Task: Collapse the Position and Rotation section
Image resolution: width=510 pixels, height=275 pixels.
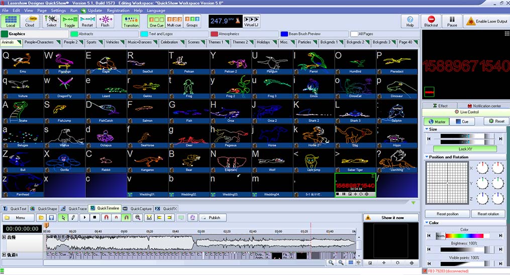Action: [x=427, y=157]
